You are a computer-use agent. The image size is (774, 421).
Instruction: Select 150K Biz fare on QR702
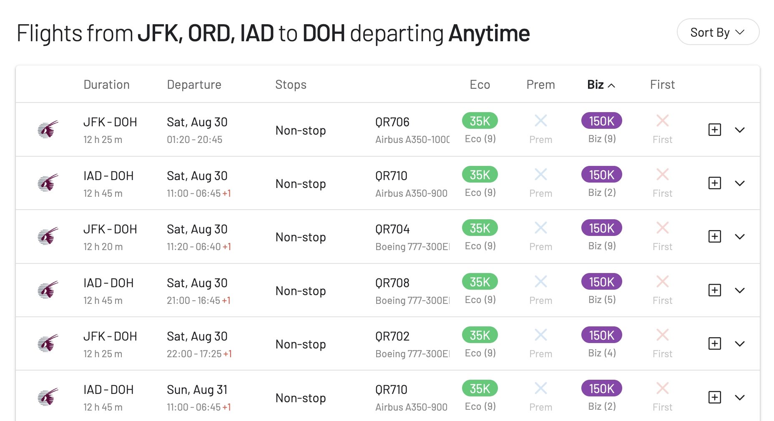tap(602, 335)
